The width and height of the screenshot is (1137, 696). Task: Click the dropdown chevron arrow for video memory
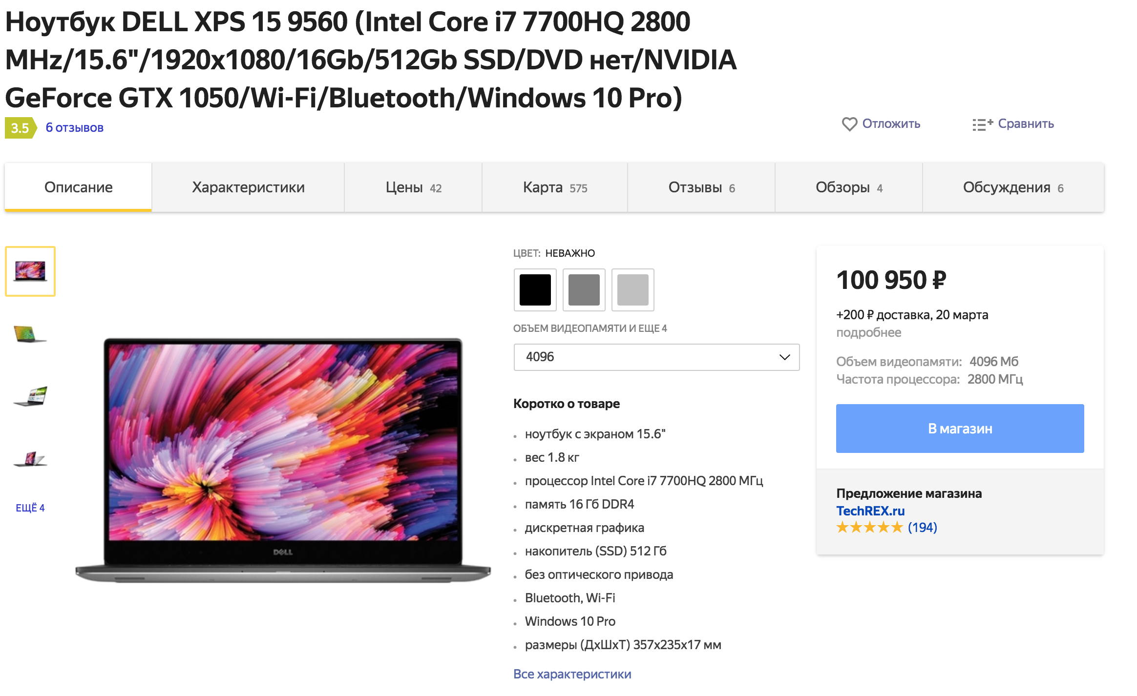[x=784, y=357]
